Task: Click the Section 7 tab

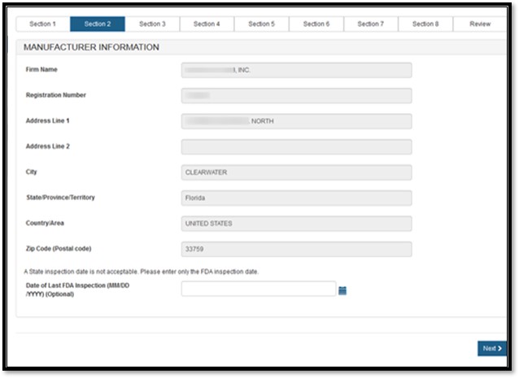Action: click(370, 24)
